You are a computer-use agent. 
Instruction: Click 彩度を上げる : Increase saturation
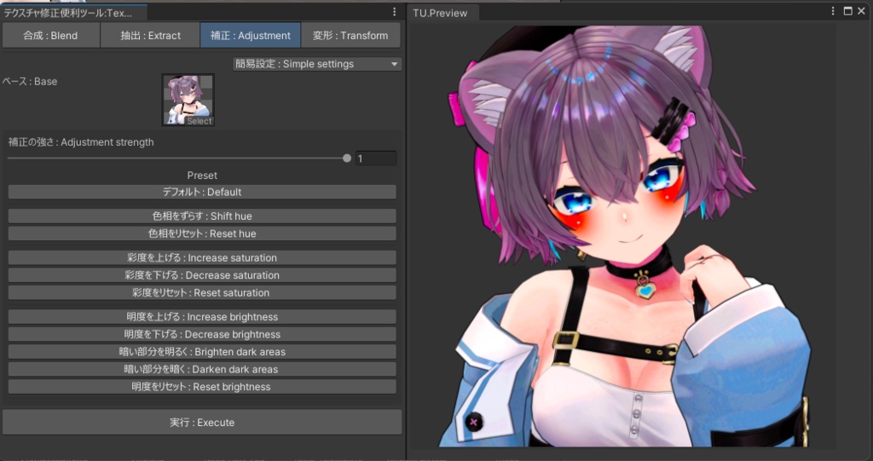point(202,258)
